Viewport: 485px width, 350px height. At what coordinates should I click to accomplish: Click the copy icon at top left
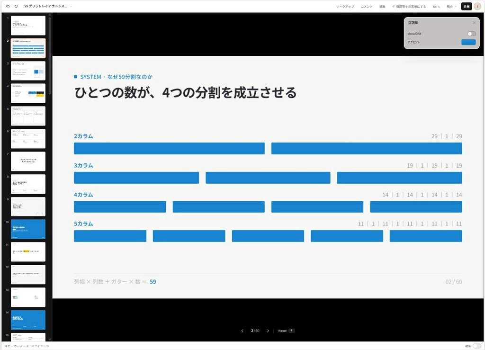8,6
